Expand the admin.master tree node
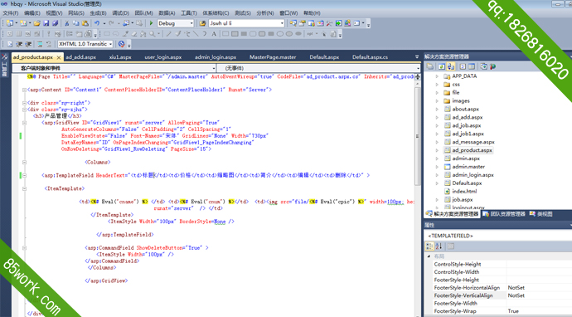The height and width of the screenshot is (317, 572). tap(437, 167)
